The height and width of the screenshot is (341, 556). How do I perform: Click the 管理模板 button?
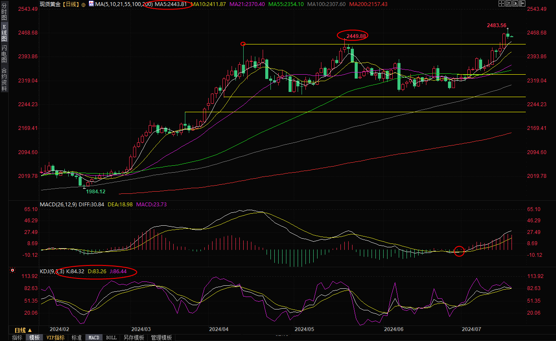[161, 338]
